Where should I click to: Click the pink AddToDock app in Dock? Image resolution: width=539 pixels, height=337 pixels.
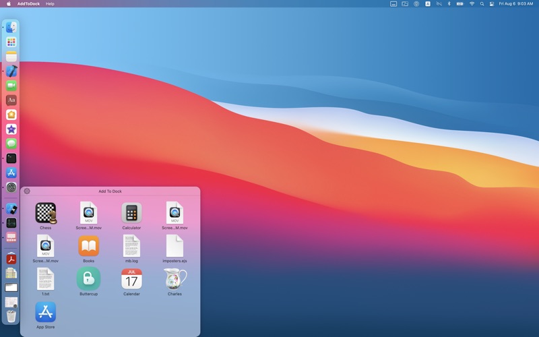11,237
